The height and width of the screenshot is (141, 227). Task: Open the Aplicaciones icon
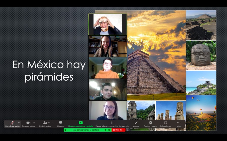coord(165,123)
